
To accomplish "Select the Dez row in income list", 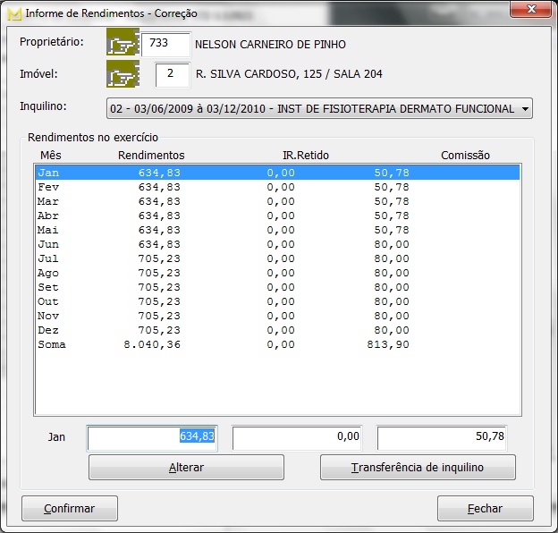I will coord(277,330).
